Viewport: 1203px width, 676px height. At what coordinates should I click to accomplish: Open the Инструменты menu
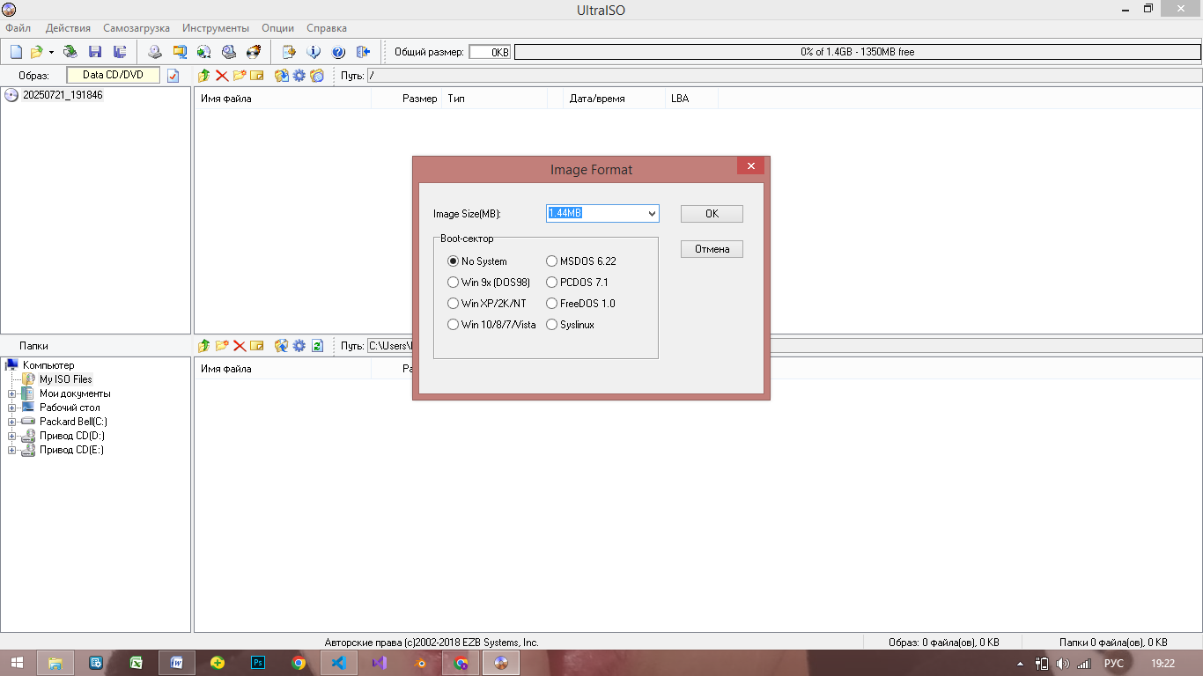coord(215,28)
